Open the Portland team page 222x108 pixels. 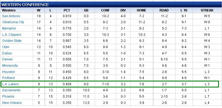tap(8, 78)
